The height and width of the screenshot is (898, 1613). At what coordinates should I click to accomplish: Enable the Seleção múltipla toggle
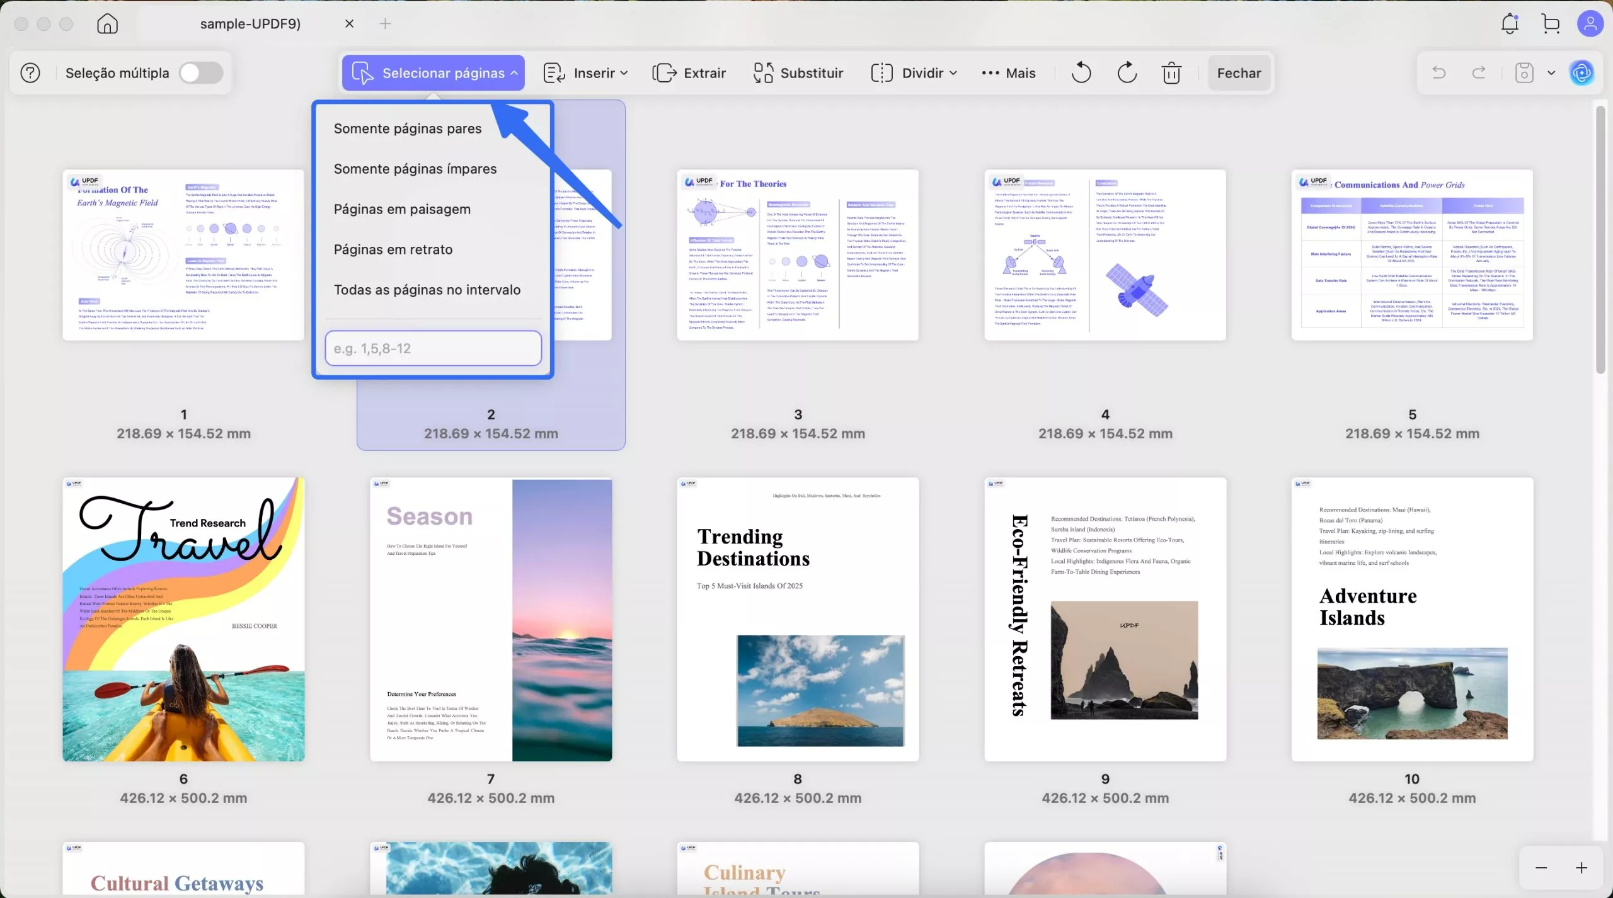point(201,73)
